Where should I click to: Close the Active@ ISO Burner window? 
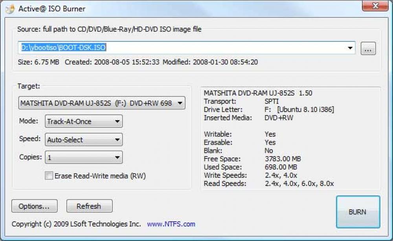pos(375,6)
